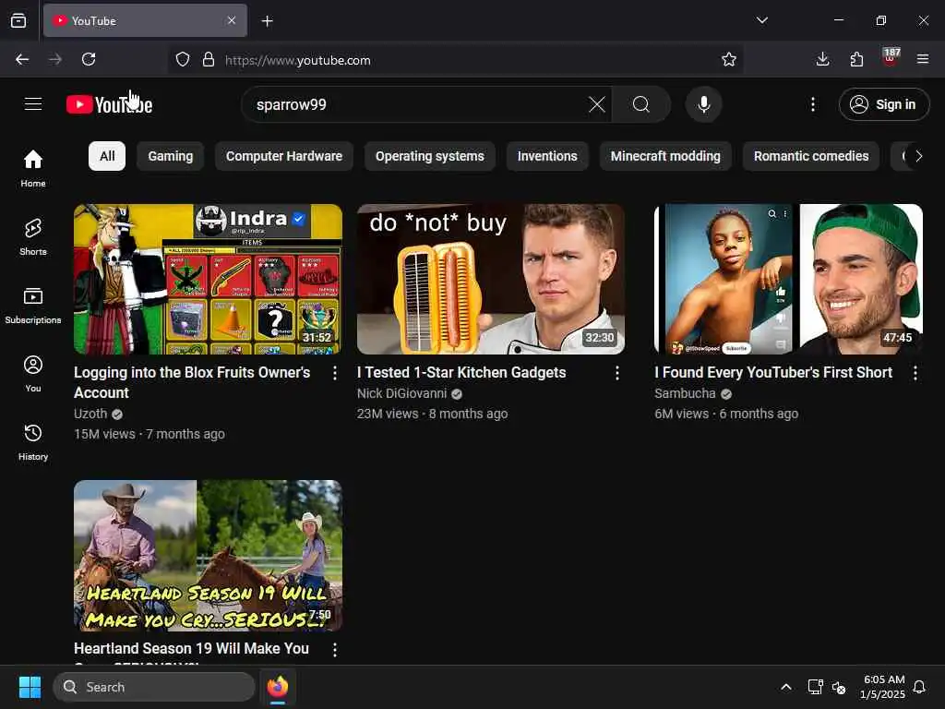Select the Gaming filter chip
Image resolution: width=945 pixels, height=709 pixels.
point(171,156)
